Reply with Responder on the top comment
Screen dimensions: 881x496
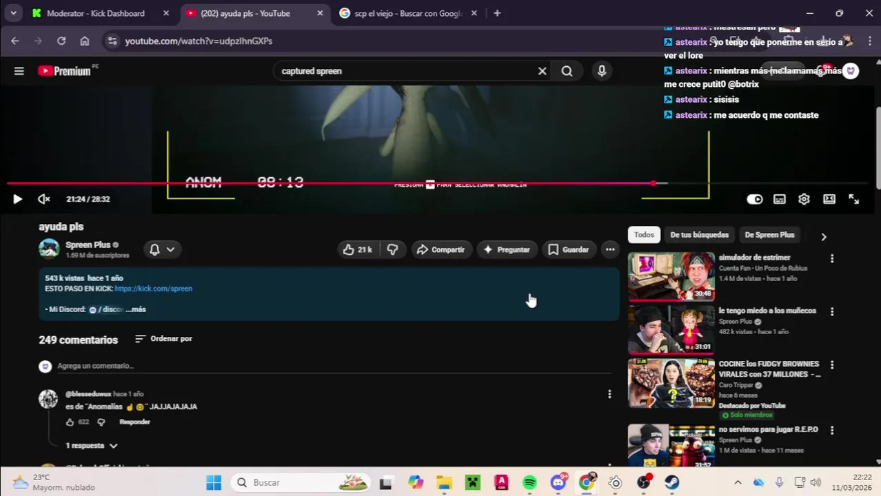(x=134, y=422)
